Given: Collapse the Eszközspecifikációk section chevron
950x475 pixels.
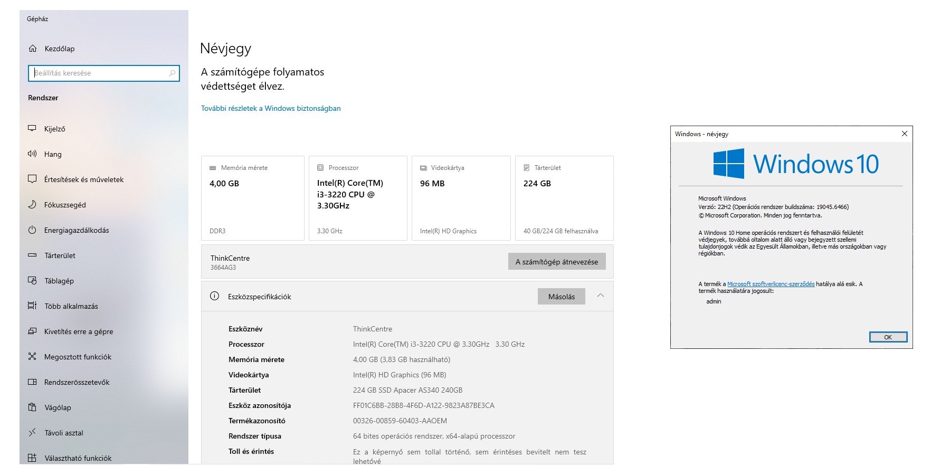Looking at the screenshot, I should [600, 296].
